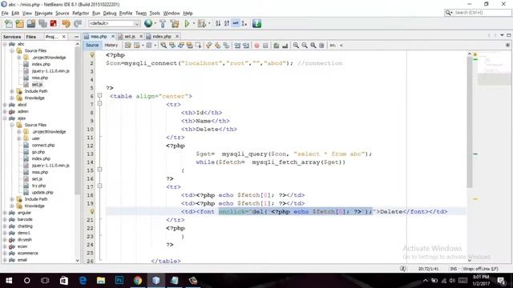
Task: Click the New Project toolbar icon
Action: coord(19,23)
